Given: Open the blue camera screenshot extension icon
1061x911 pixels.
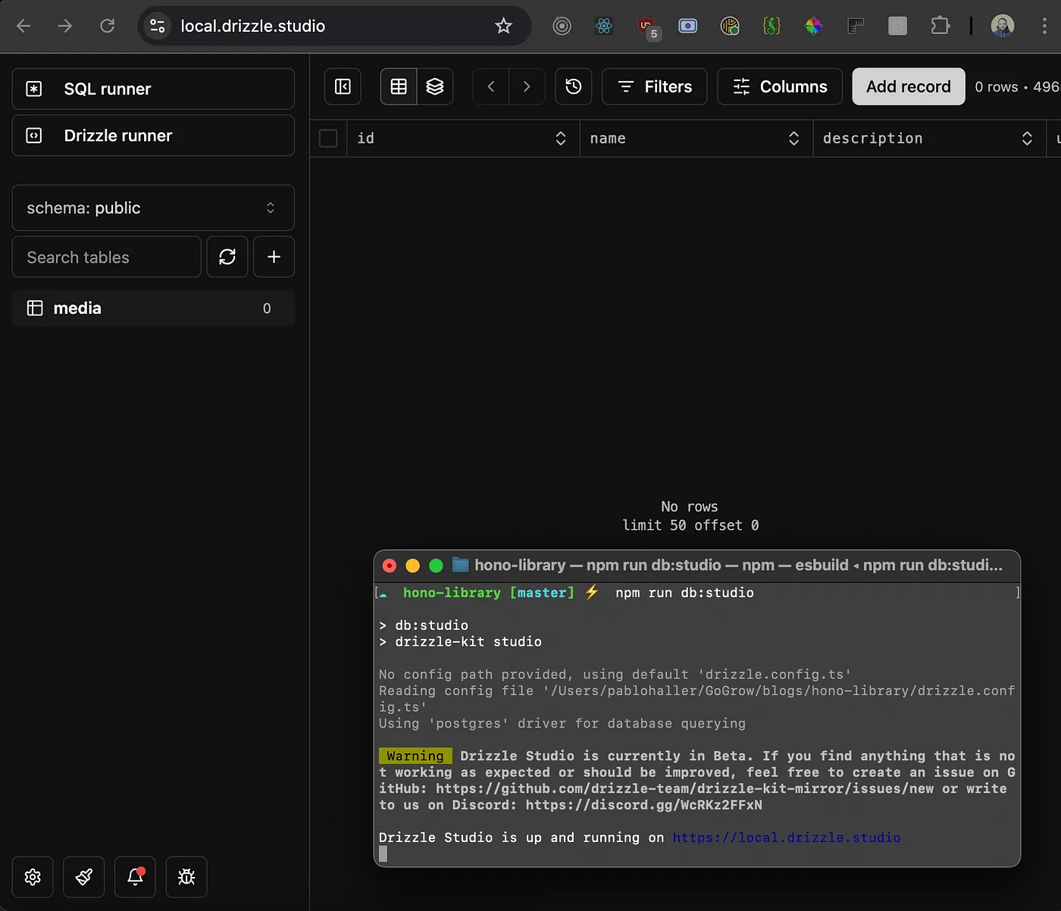Looking at the screenshot, I should pyautogui.click(x=687, y=26).
